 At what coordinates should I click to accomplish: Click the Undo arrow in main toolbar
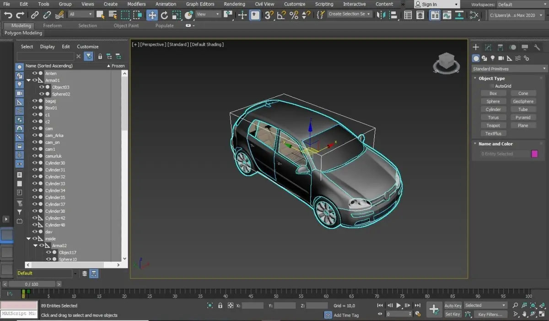coord(8,15)
